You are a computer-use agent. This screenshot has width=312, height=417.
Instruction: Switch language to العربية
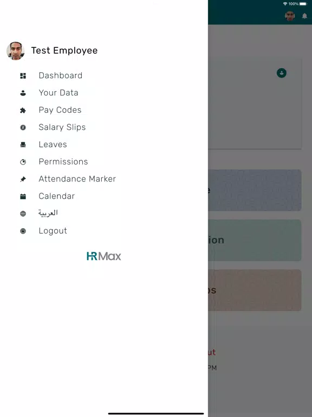tap(48, 213)
